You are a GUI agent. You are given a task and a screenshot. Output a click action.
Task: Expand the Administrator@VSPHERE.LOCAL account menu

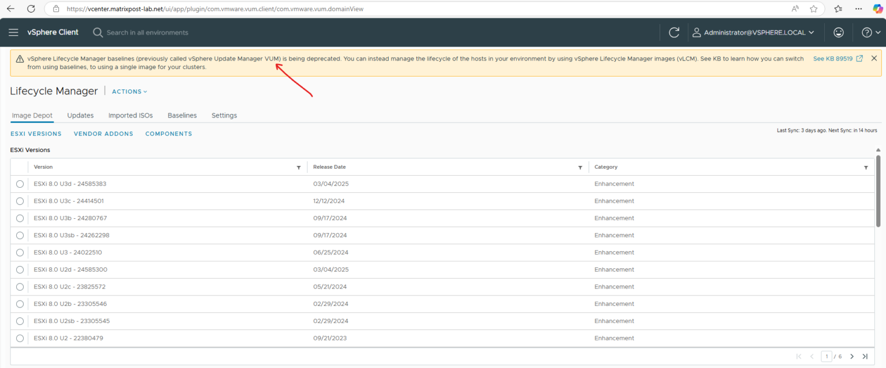754,32
